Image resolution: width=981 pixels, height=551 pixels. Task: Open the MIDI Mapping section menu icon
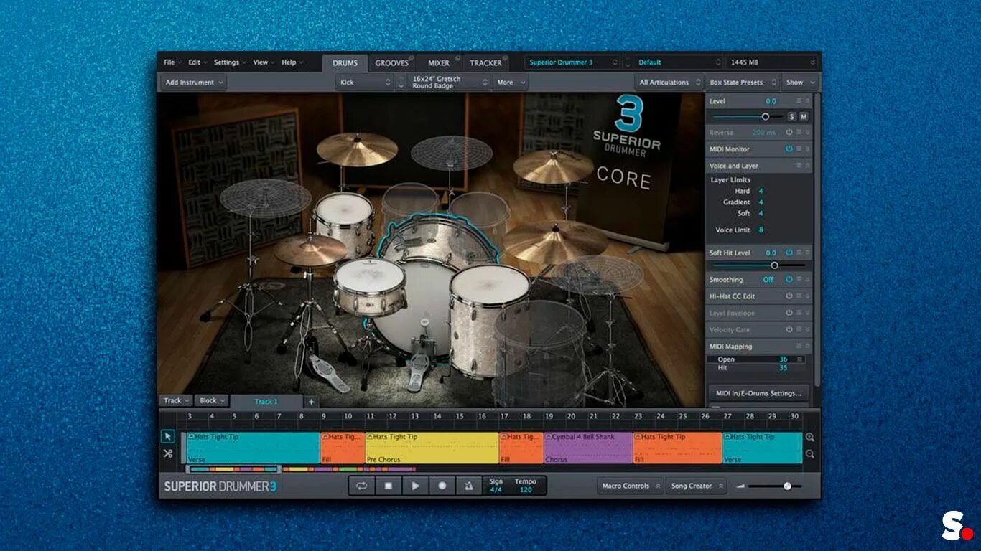point(798,347)
